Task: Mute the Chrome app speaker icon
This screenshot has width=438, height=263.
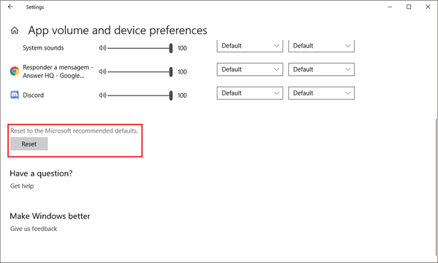Action: coord(102,71)
